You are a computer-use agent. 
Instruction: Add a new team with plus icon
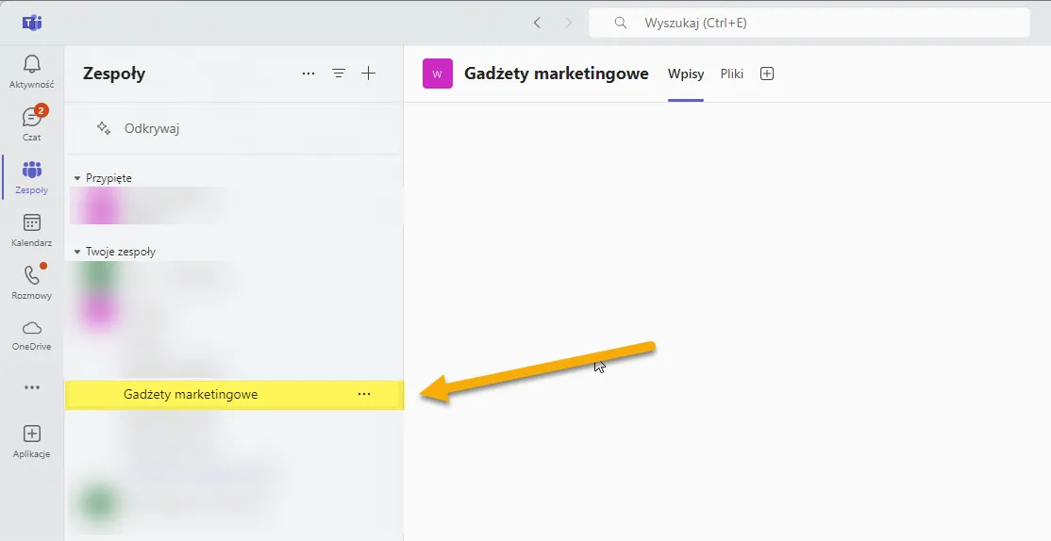369,74
